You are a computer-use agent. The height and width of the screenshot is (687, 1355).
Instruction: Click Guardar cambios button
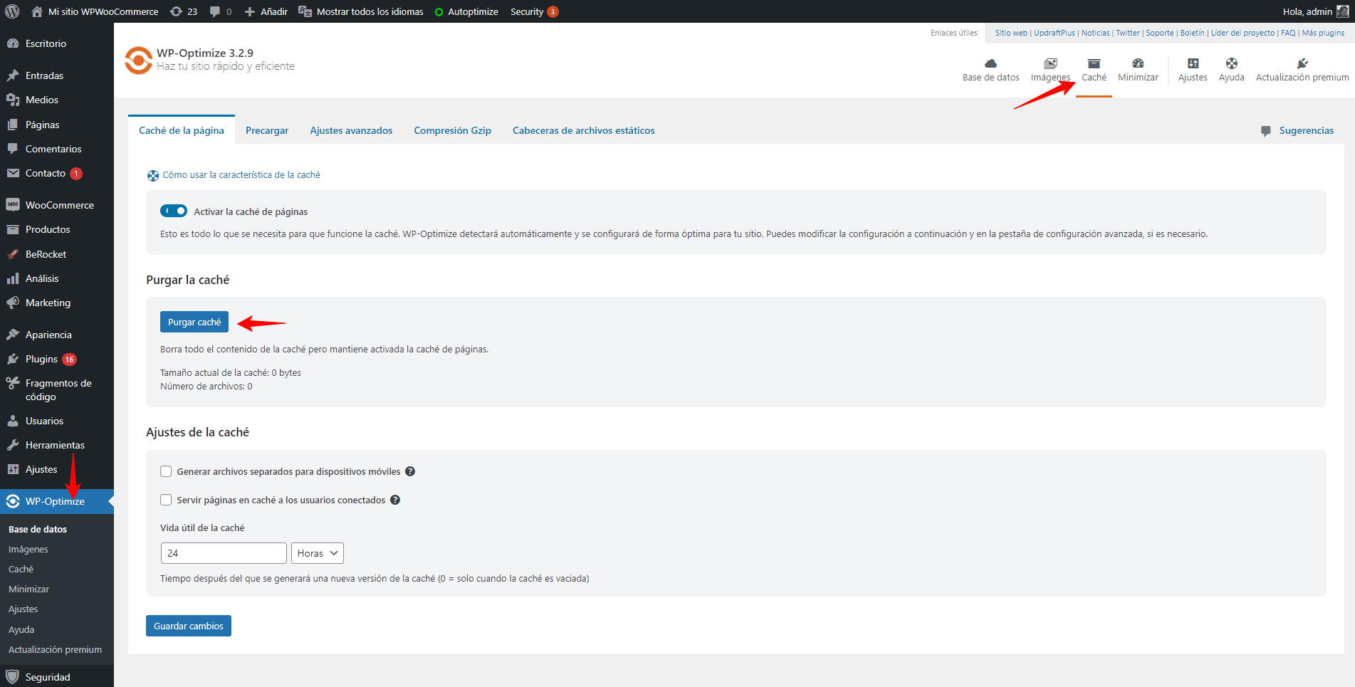(189, 626)
